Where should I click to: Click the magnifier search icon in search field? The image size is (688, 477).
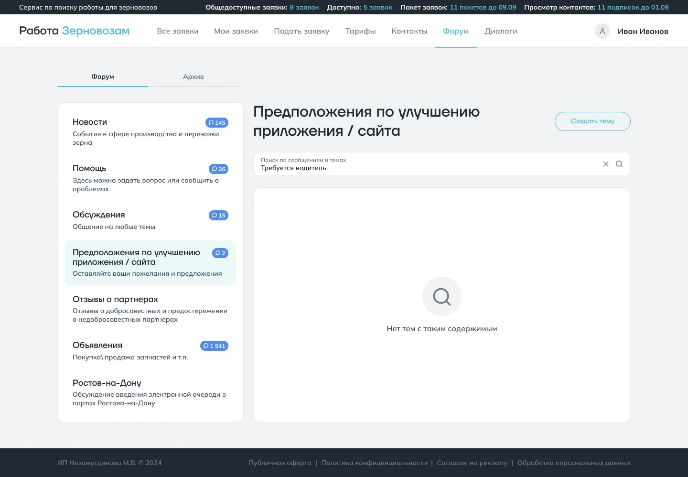[619, 164]
